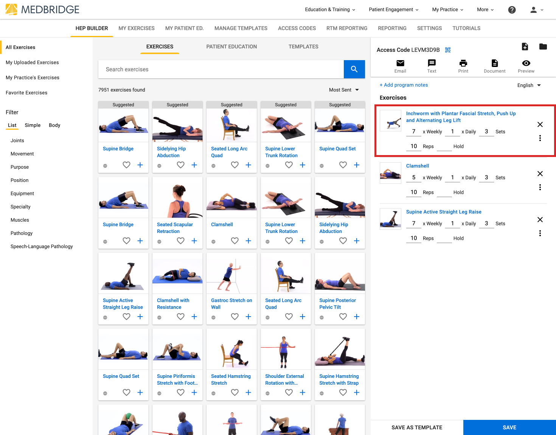Add Clamshell with Resistance via plus icon
The image size is (556, 435).
tap(194, 317)
